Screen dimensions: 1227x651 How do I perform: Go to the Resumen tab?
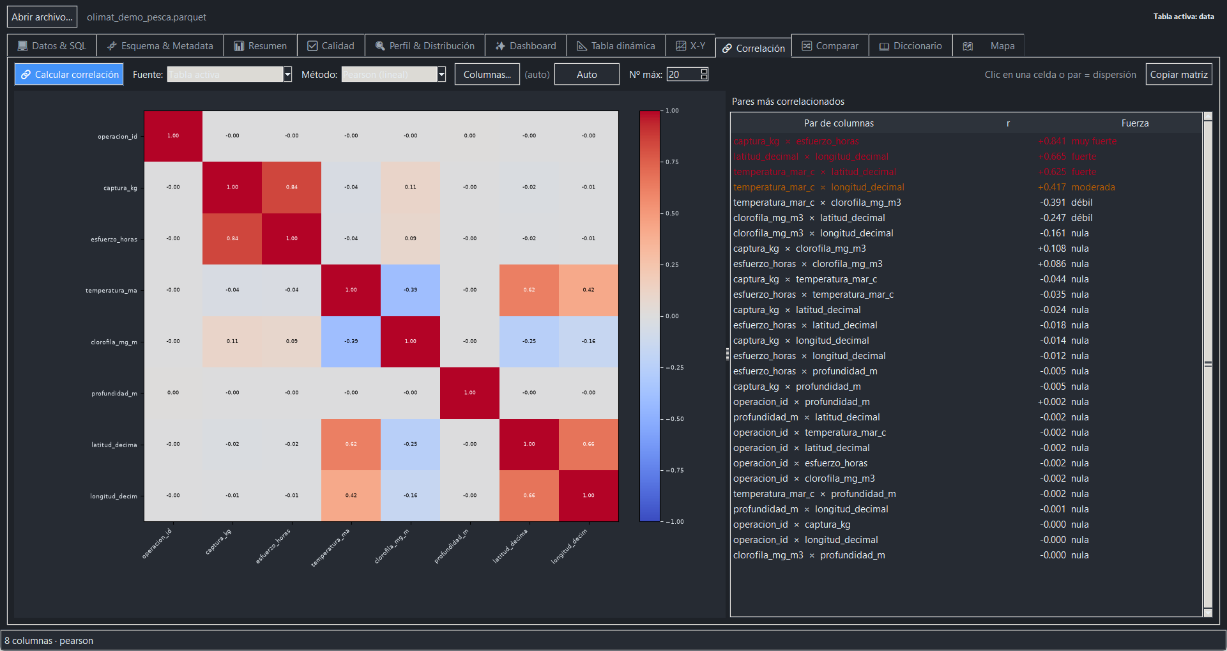click(x=260, y=46)
